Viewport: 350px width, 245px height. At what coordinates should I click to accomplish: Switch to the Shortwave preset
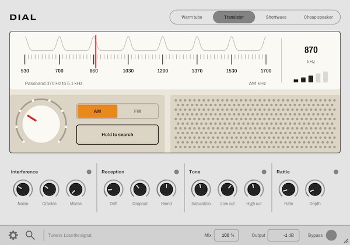[x=276, y=17]
